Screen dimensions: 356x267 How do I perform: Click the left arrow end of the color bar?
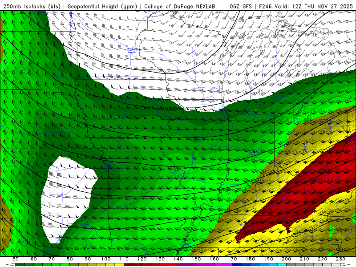coord(11,264)
